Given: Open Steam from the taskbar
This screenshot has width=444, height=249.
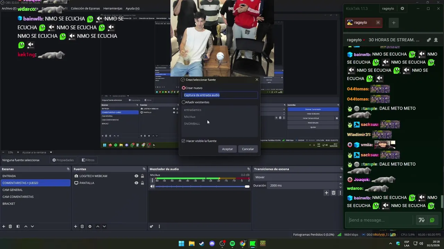Looking at the screenshot, I should (x=202, y=243).
